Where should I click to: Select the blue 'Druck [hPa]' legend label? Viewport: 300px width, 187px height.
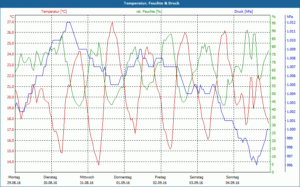tap(243, 12)
